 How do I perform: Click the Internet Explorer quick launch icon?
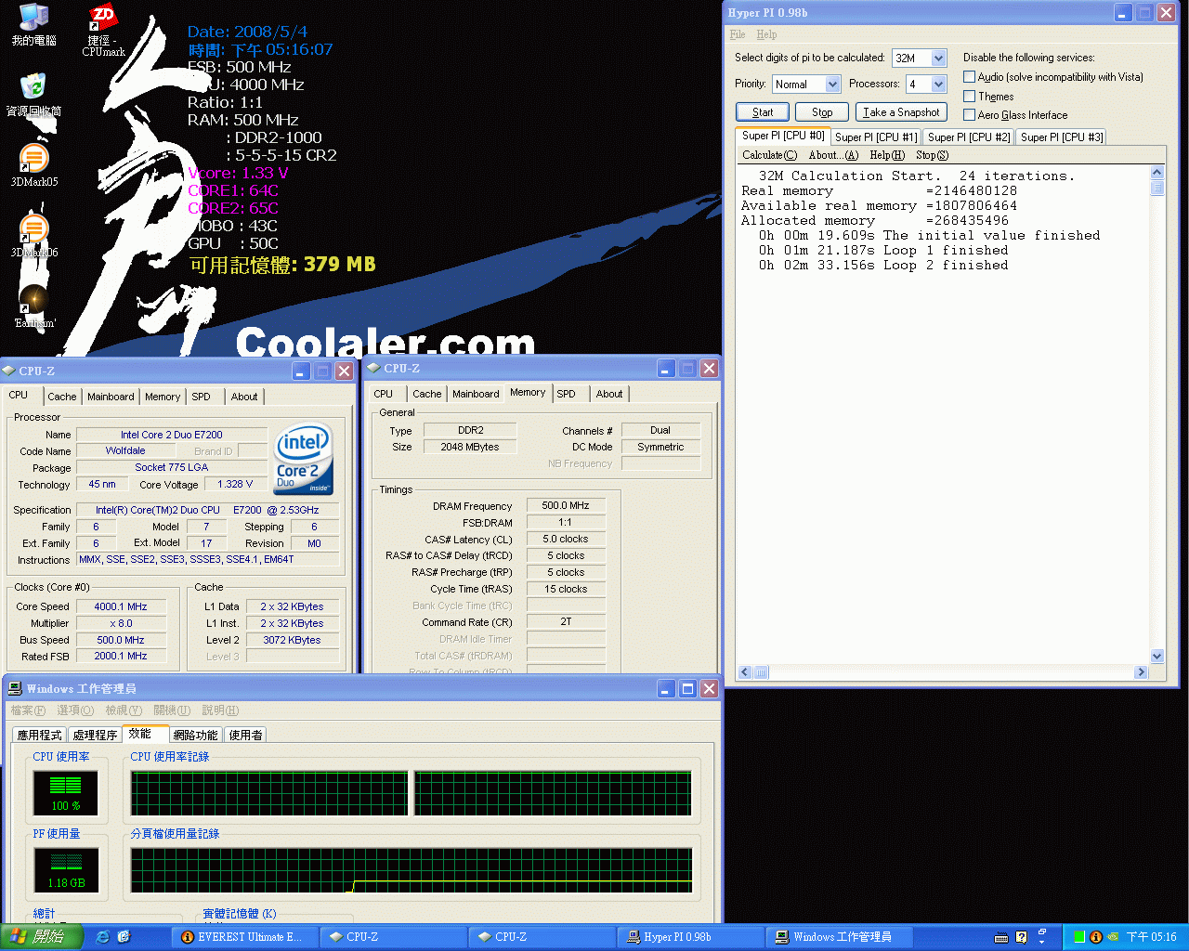[x=102, y=937]
